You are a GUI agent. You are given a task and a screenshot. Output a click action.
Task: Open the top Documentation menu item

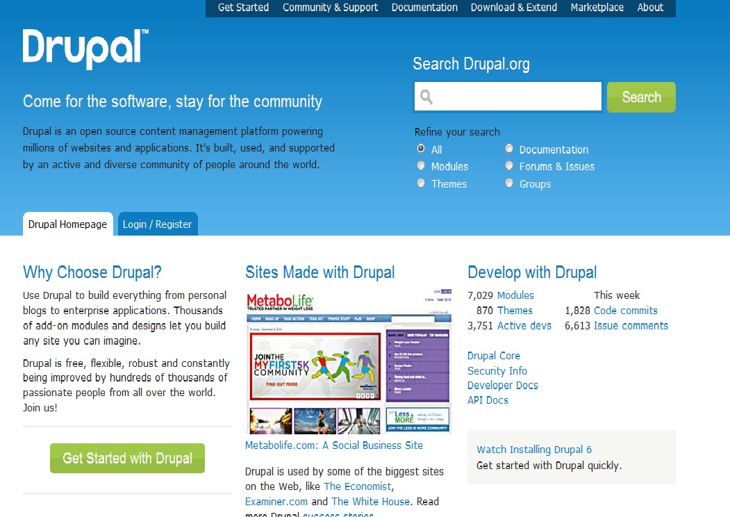[424, 8]
